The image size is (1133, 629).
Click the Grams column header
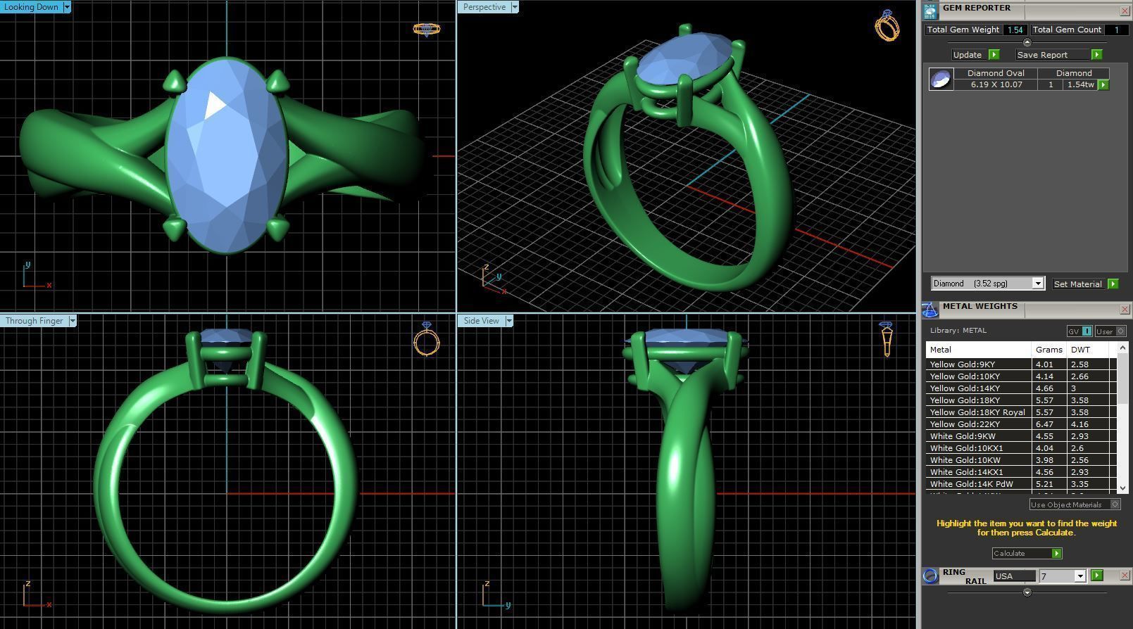(1049, 350)
